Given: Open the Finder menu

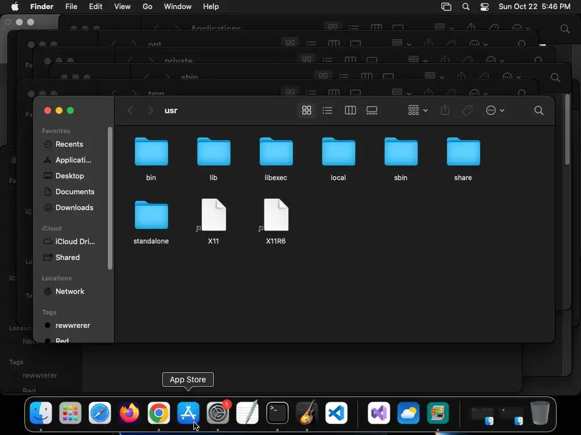Looking at the screenshot, I should 41,7.
